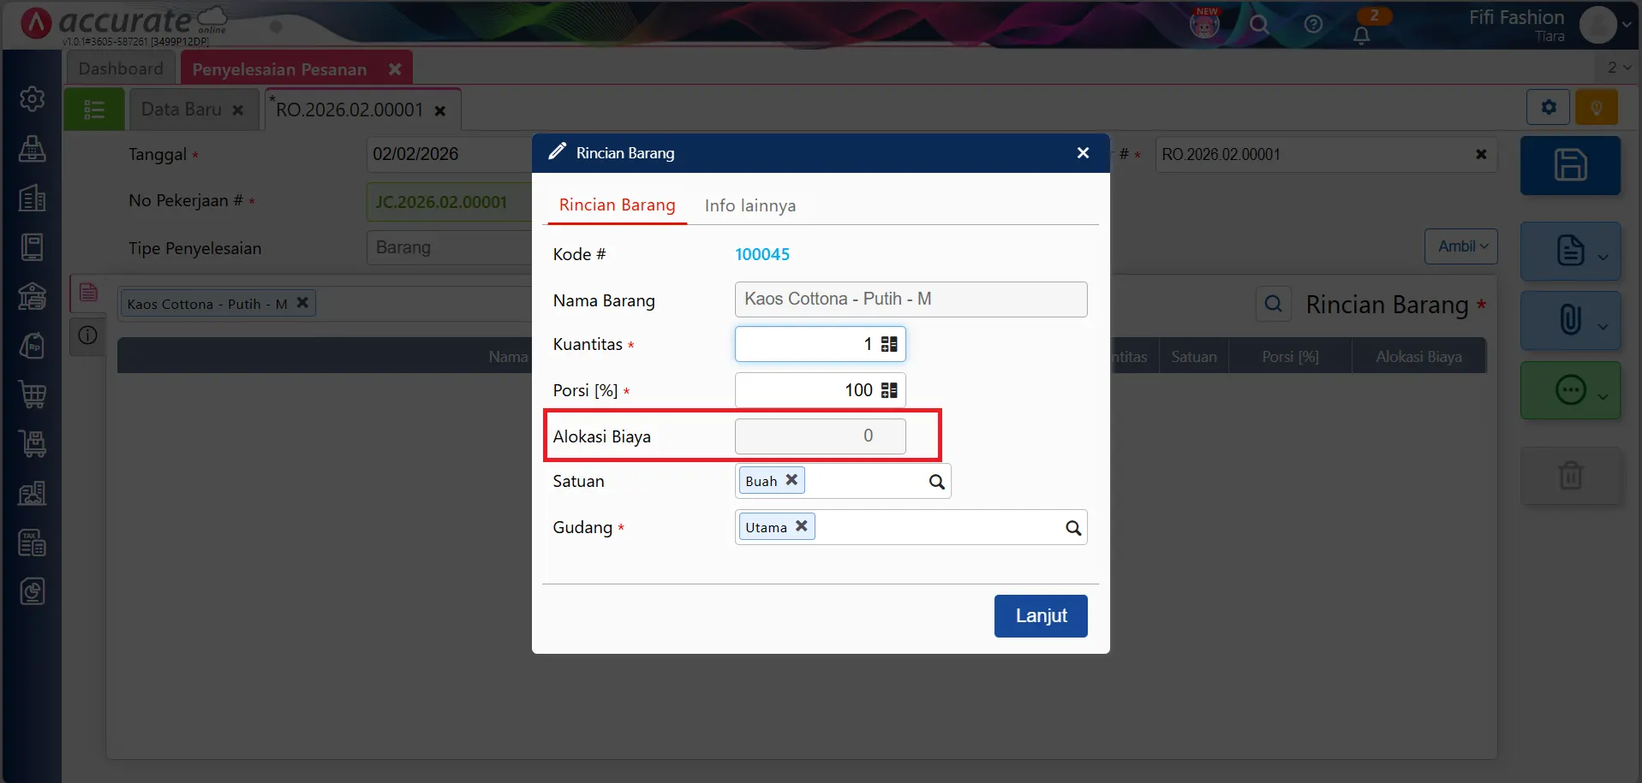
Task: Switch to the Dashboard tab
Action: click(x=120, y=68)
